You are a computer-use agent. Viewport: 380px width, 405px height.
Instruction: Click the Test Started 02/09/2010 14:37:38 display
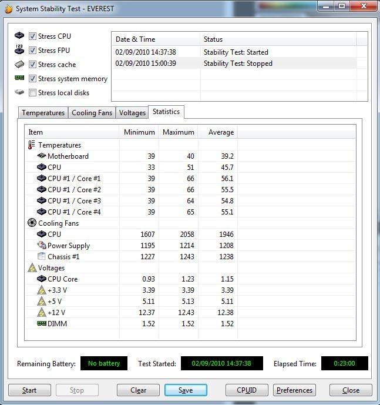click(221, 363)
